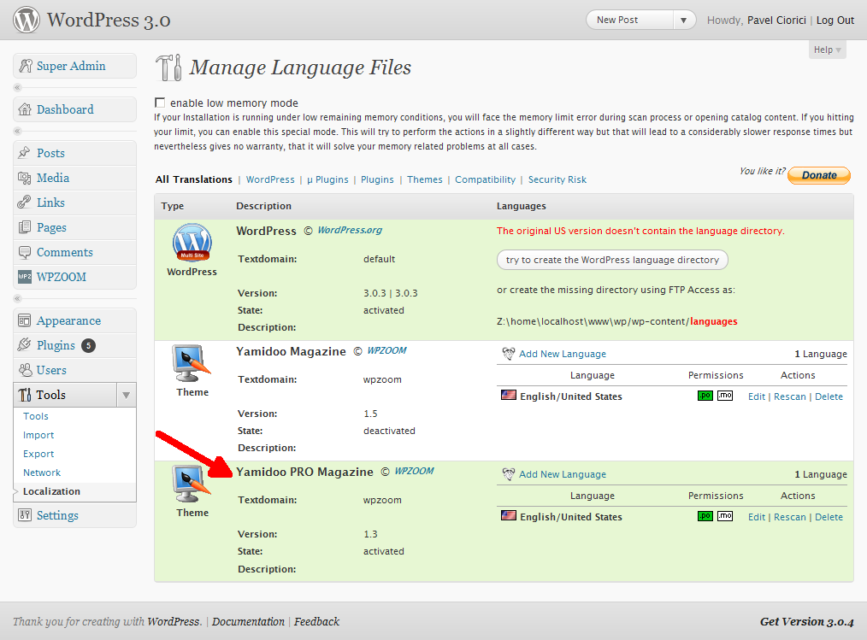
Task: Click the WPZOOM sidebar icon
Action: click(x=24, y=277)
